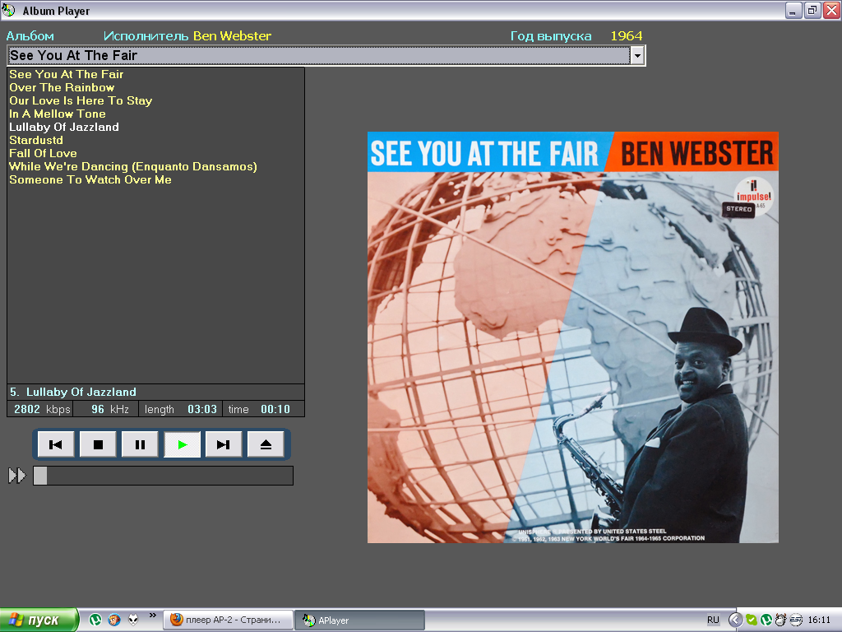Skip to the next track
Image resolution: width=842 pixels, height=632 pixels.
[x=224, y=444]
